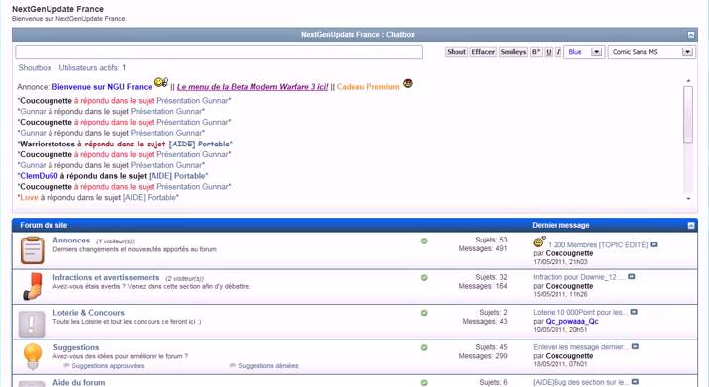Open the Cadeau Premium link
This screenshot has width=709, height=387.
tap(368, 87)
